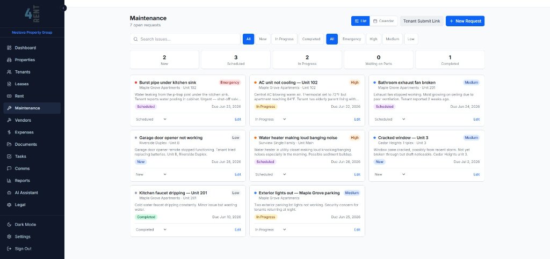The height and width of the screenshot is (259, 550).
Task: Click the Reports bar chart icon
Action: click(9, 181)
